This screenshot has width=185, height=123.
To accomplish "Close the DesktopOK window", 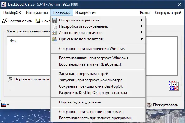I will (180, 4).
